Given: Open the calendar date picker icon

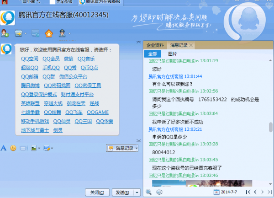Looking at the screenshot, I should click(216, 192).
